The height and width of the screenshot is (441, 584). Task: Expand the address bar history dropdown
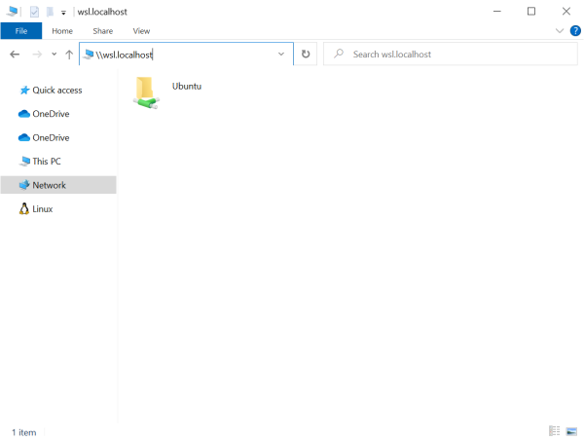(281, 54)
